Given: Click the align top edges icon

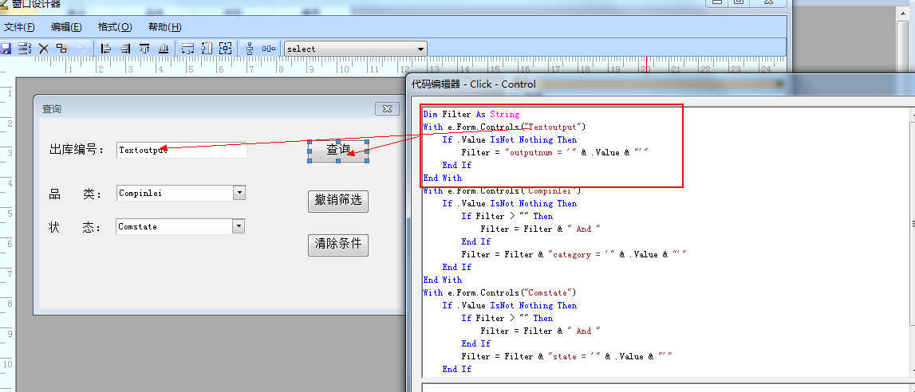Looking at the screenshot, I should pos(144,49).
